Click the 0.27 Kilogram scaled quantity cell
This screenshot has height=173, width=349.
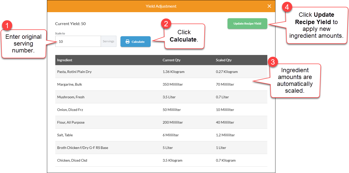tap(227, 72)
